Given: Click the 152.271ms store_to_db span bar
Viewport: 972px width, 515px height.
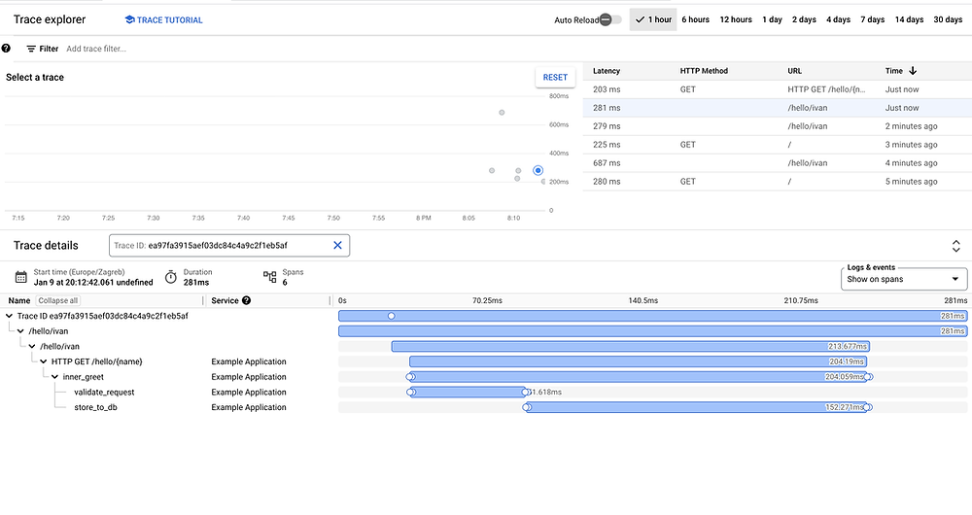Looking at the screenshot, I should point(696,407).
